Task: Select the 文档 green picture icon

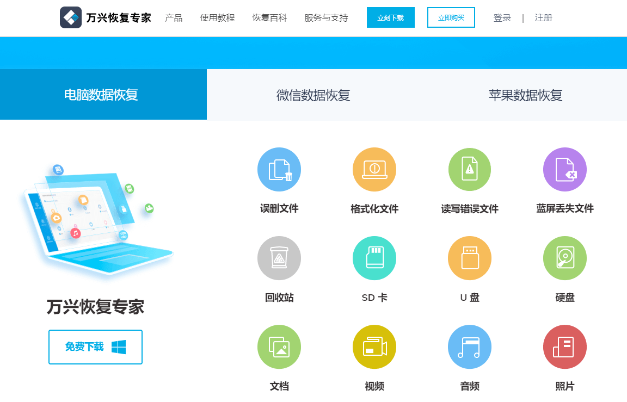Action: [x=279, y=347]
